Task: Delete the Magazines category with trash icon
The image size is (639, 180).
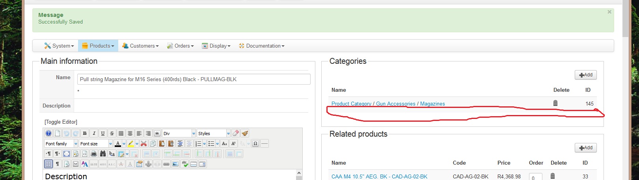Action: [x=555, y=103]
